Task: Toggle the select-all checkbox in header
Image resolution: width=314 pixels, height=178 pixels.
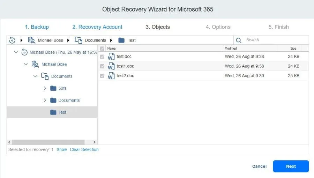Action: pos(102,49)
